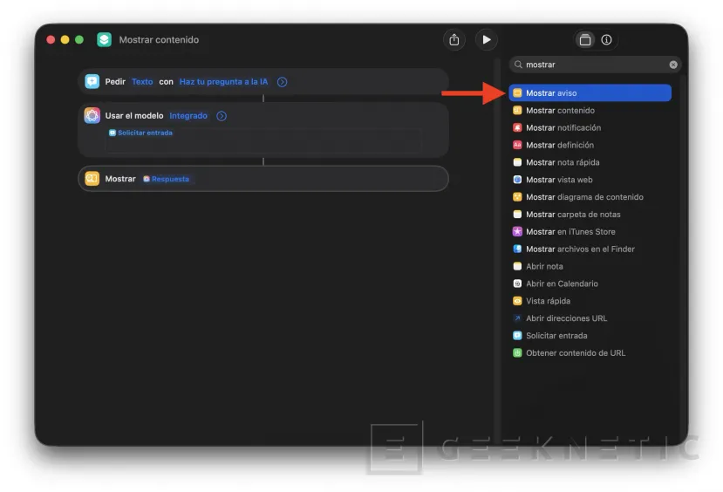Expand options for 'Usar el modelo' action
Image resolution: width=723 pixels, height=492 pixels.
222,116
